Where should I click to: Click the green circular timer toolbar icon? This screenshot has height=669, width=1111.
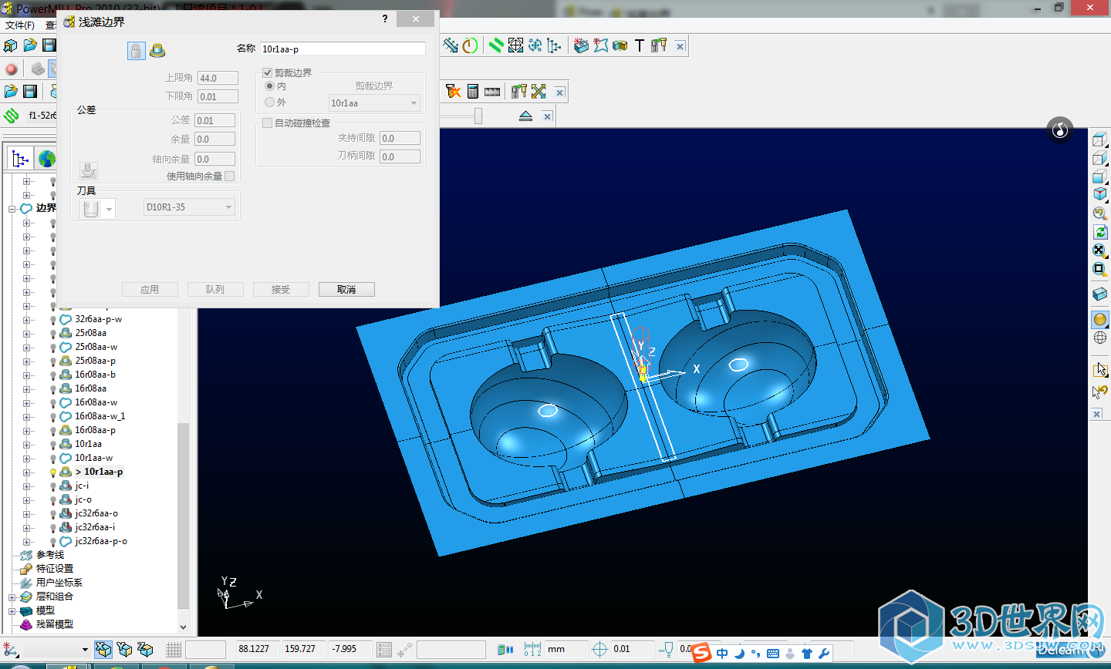[x=470, y=45]
